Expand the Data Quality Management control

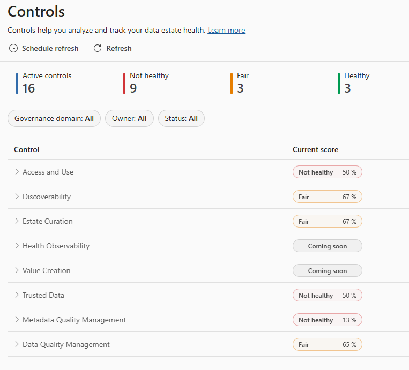click(x=17, y=344)
